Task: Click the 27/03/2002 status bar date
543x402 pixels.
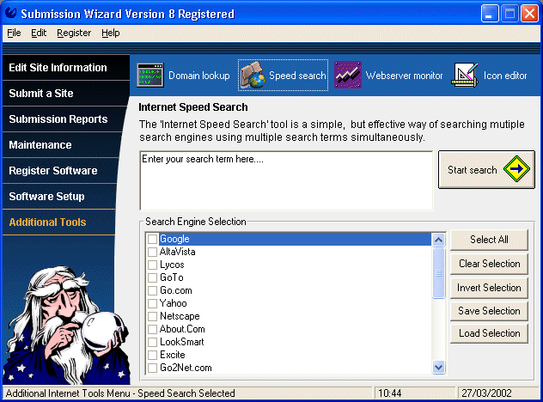Action: pos(486,393)
